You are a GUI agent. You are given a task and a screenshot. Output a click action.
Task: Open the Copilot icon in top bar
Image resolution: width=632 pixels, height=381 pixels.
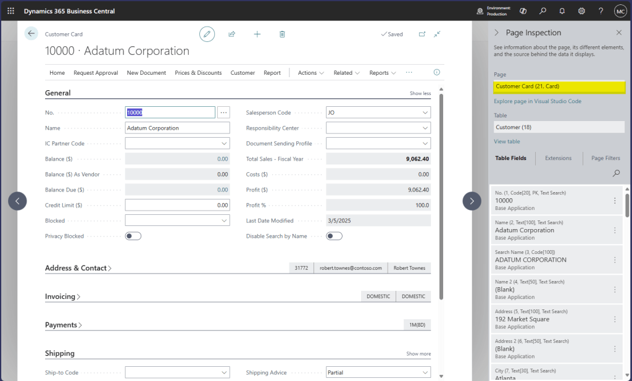(x=523, y=11)
